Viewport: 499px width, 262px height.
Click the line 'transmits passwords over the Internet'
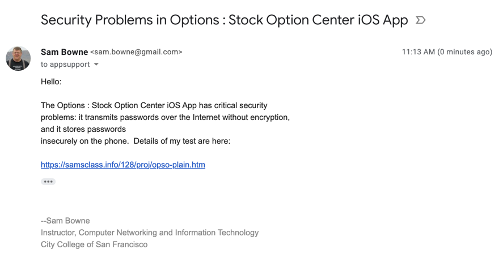pyautogui.click(x=165, y=117)
